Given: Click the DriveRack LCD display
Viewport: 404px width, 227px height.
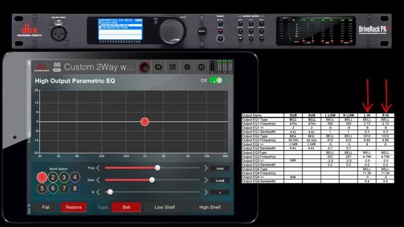Looking at the screenshot, I should point(121,29).
